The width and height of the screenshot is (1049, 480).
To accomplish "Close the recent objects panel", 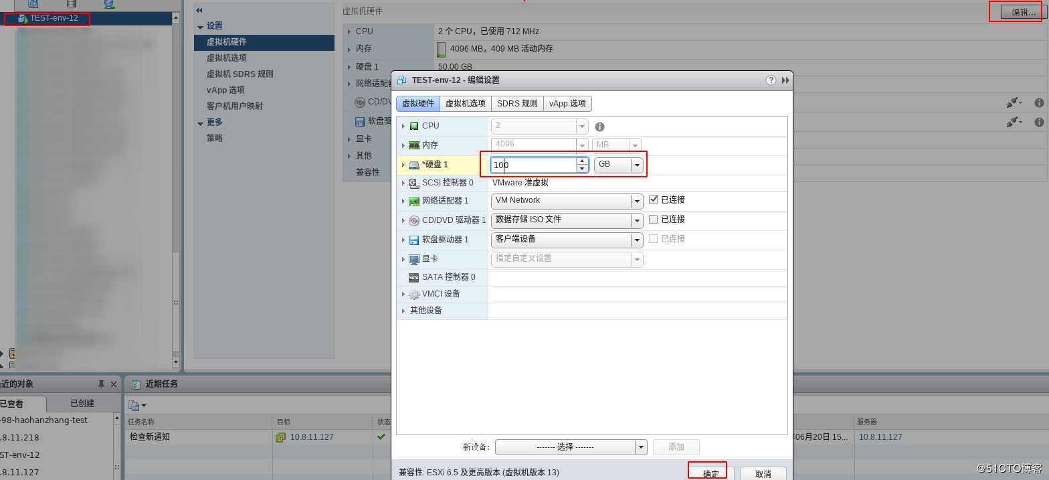I will (114, 384).
